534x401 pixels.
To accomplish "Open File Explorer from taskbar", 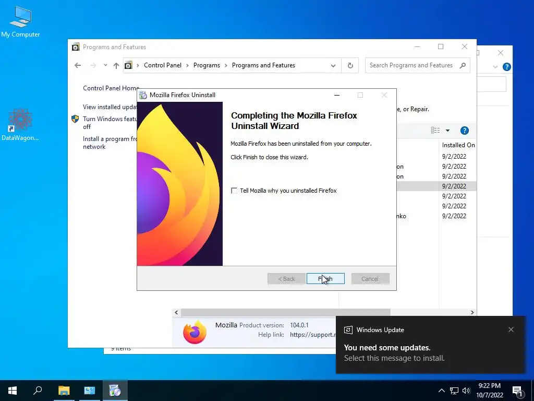I will tap(64, 391).
